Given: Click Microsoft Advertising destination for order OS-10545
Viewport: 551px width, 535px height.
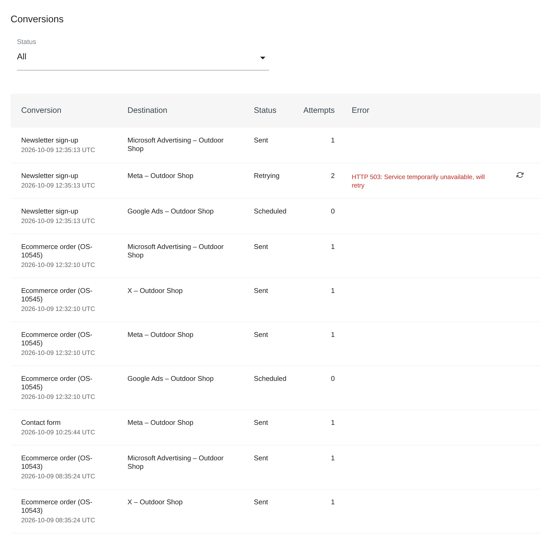Looking at the screenshot, I should coord(175,251).
